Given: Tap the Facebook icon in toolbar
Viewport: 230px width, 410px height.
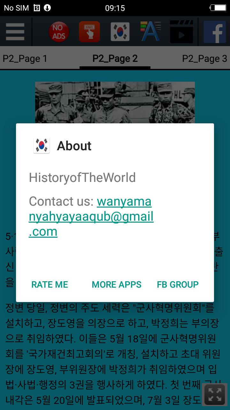Looking at the screenshot, I should [x=215, y=32].
